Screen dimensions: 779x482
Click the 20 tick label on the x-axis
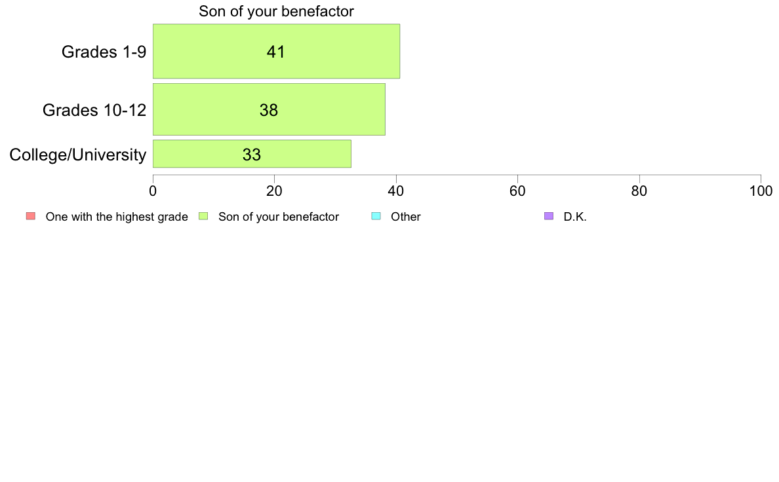[274, 191]
